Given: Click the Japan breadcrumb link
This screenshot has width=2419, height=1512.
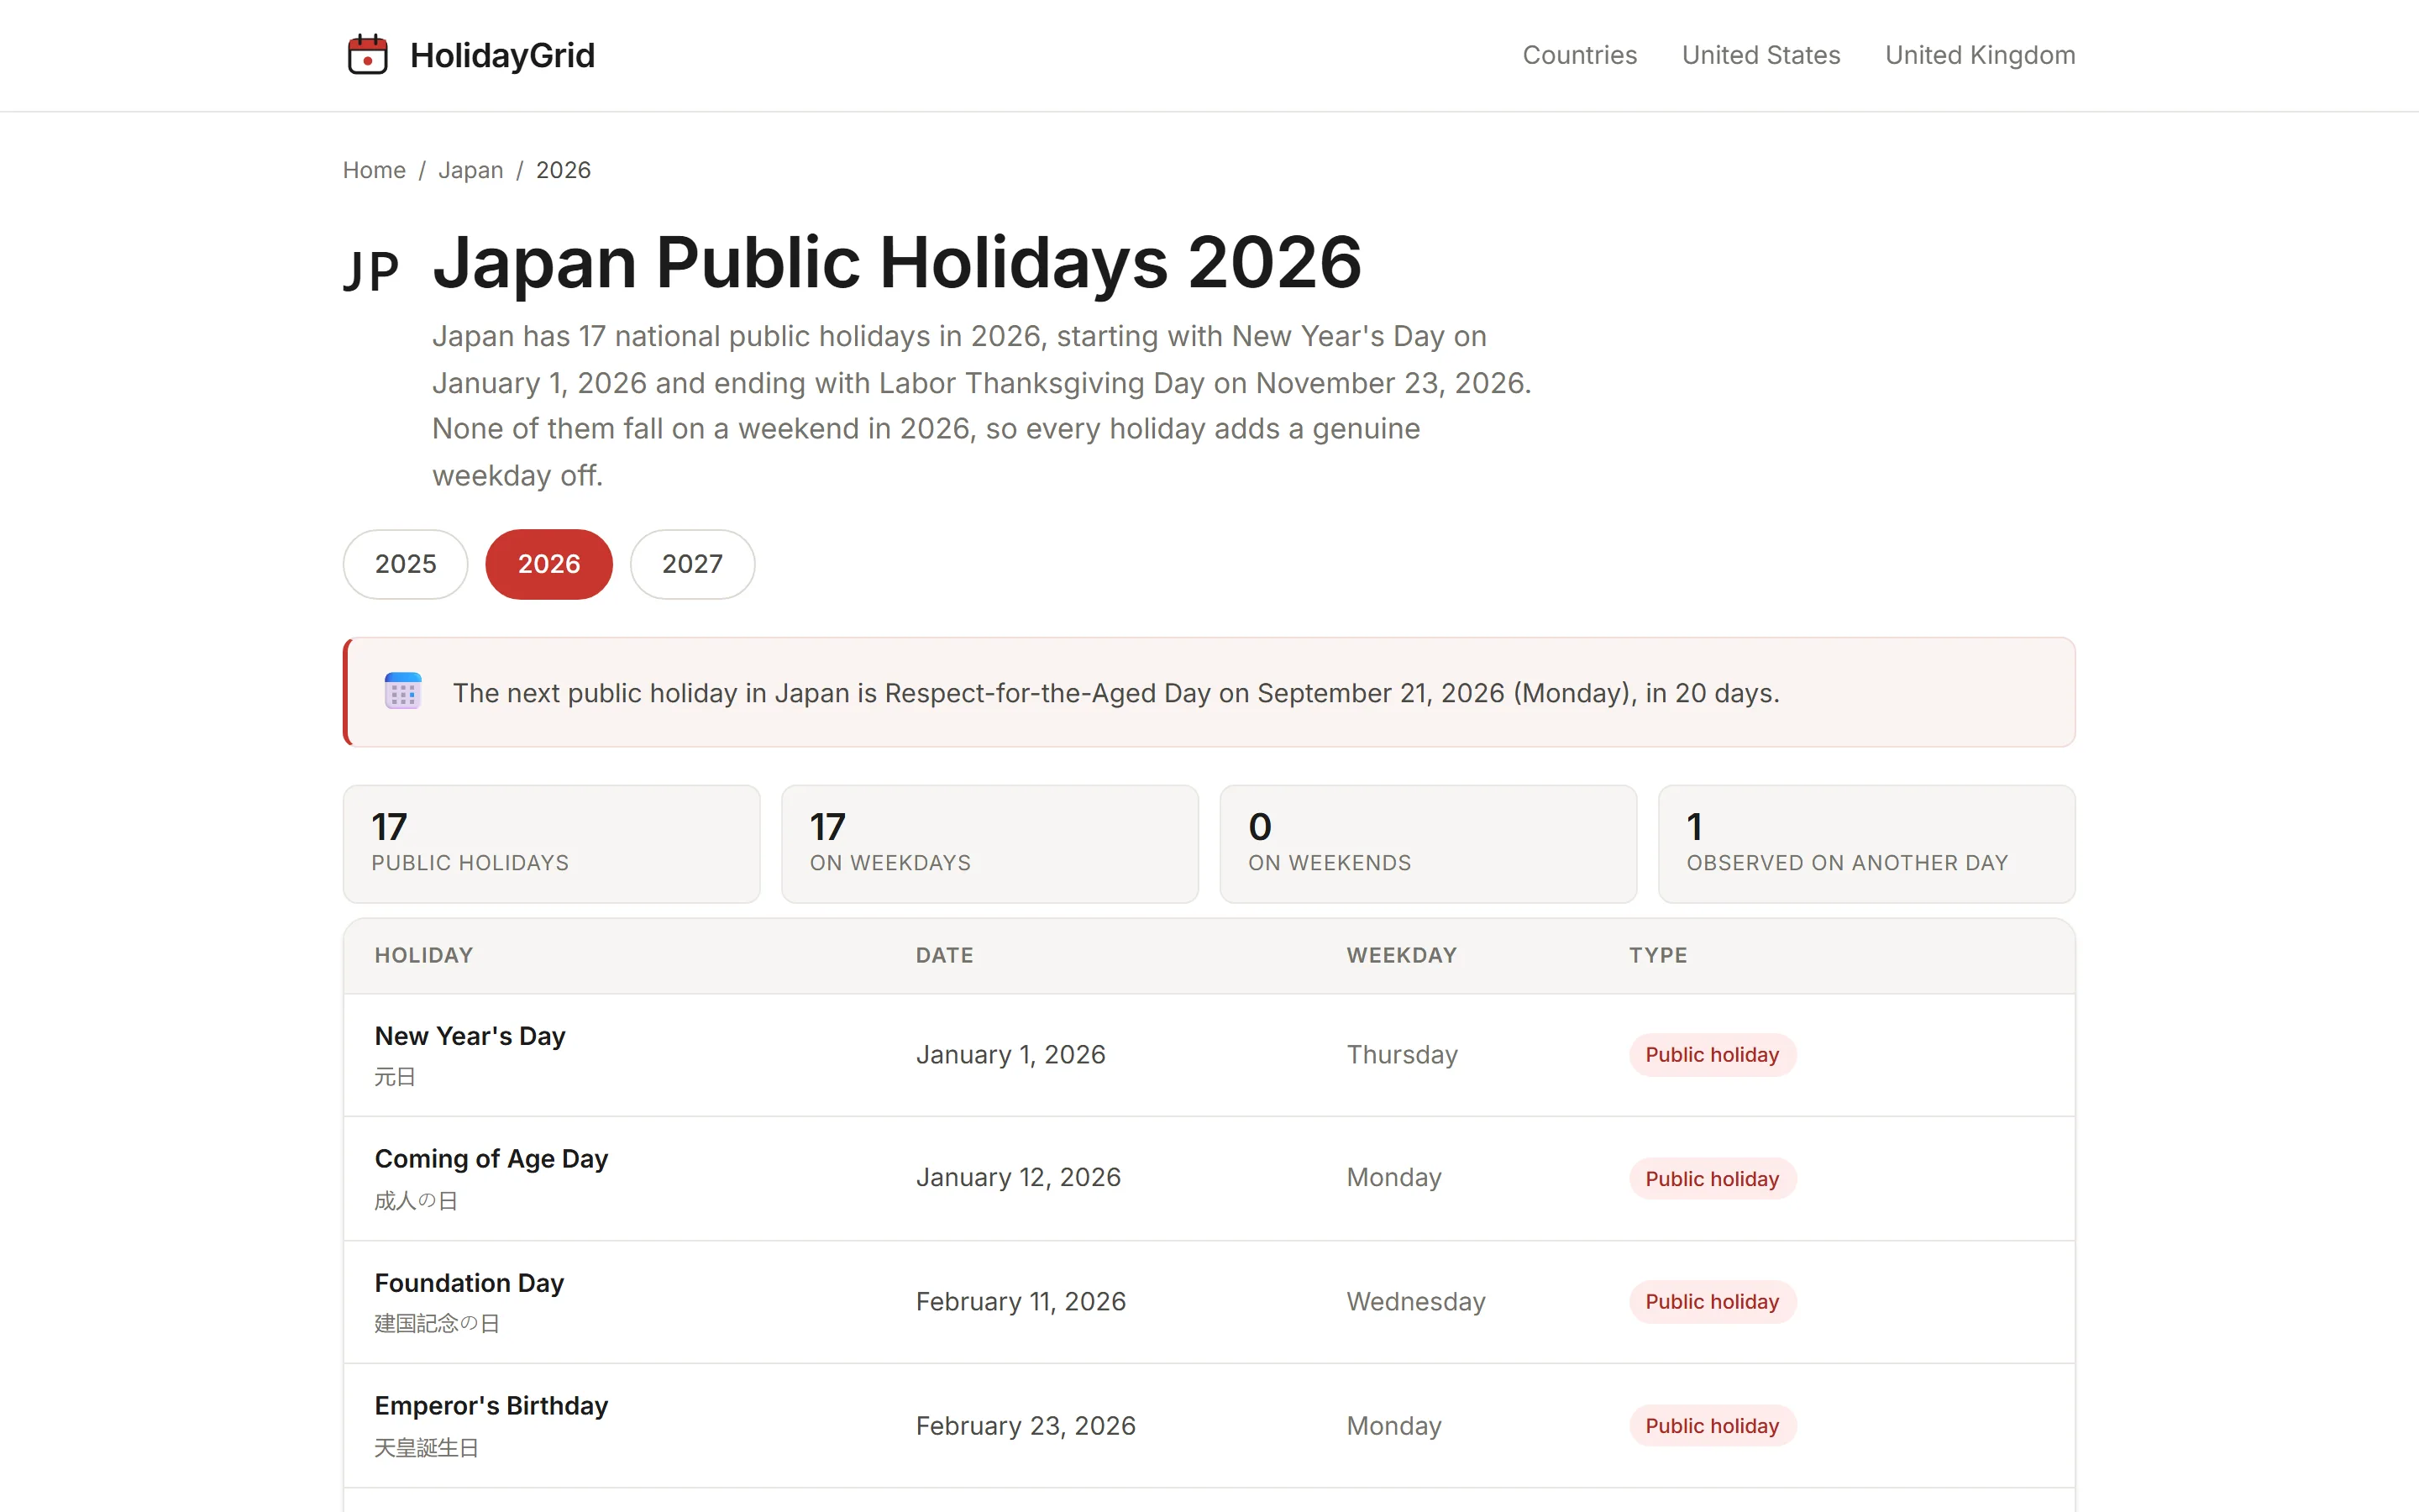Looking at the screenshot, I should 471,170.
